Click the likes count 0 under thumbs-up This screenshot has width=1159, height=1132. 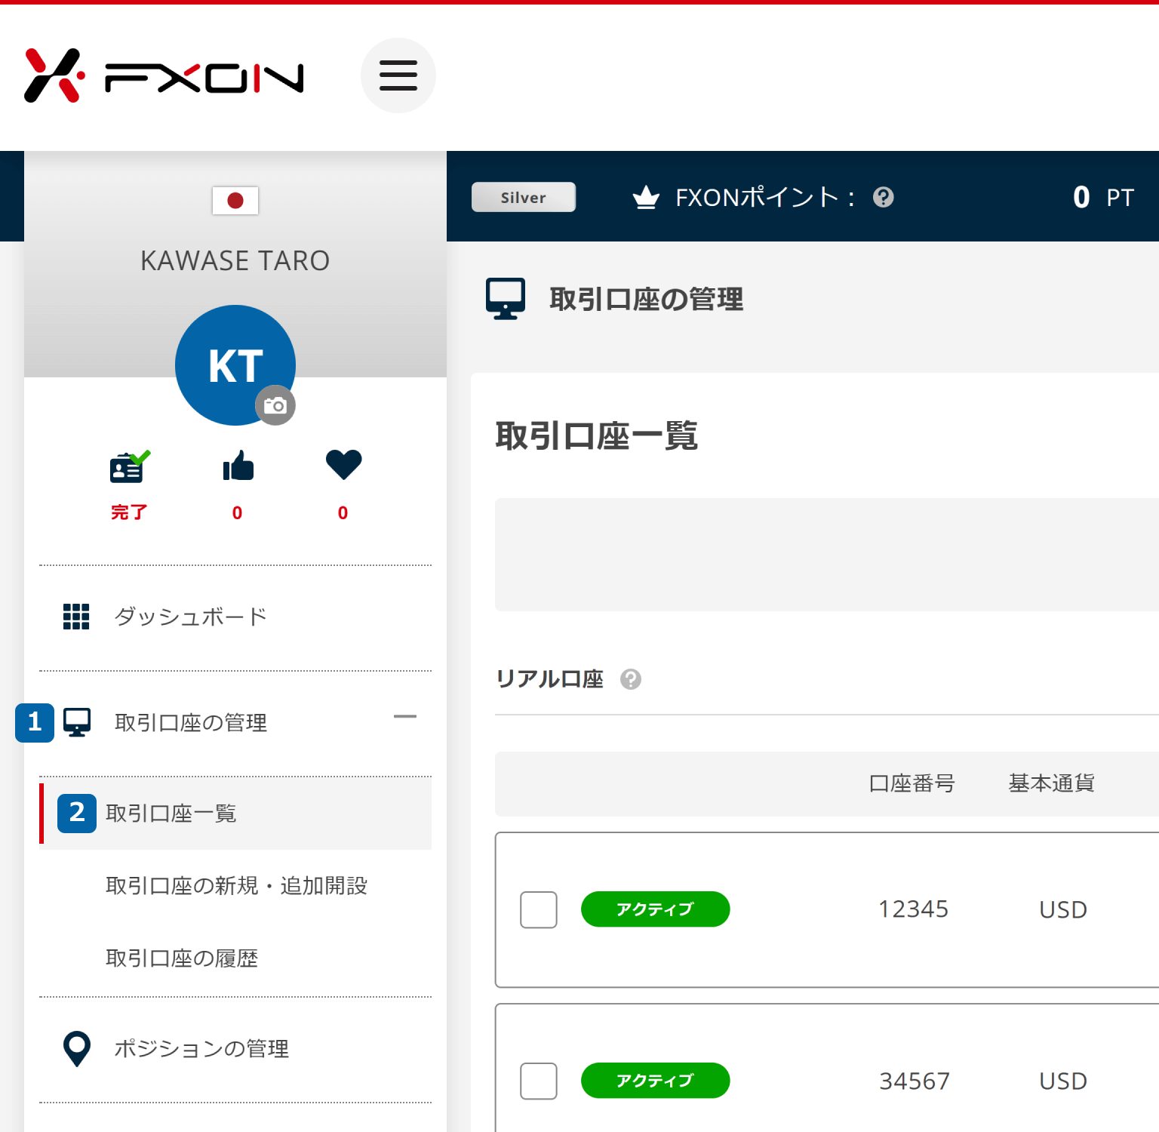238,513
